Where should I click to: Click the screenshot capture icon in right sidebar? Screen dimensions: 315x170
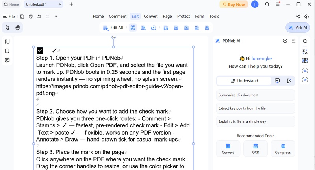click(x=305, y=80)
